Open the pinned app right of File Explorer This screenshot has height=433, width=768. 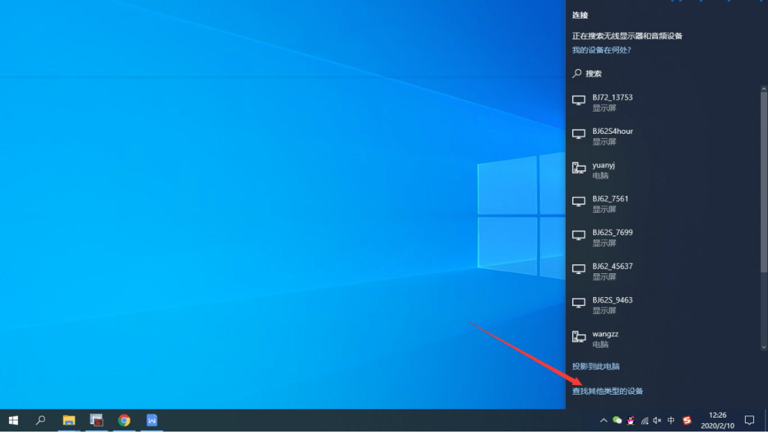pos(96,420)
